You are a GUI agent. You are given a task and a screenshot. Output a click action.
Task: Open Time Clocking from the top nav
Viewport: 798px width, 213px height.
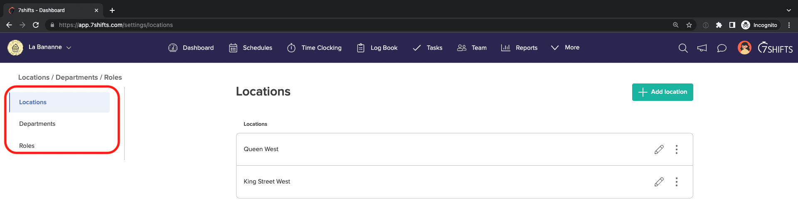click(314, 48)
